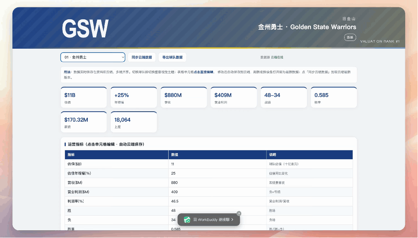The image size is (418, 238).
Task: Click the 说明 column header
Action: [x=309, y=155]
